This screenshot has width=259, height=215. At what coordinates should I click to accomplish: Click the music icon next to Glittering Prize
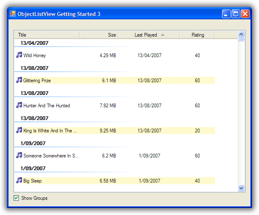(19, 80)
